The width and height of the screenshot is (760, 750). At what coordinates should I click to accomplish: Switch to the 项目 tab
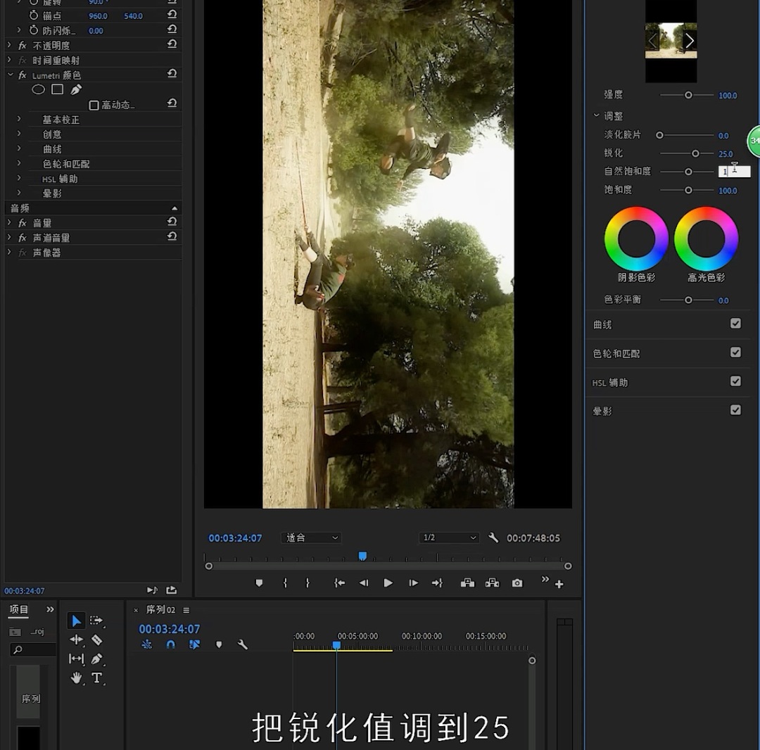(18, 609)
